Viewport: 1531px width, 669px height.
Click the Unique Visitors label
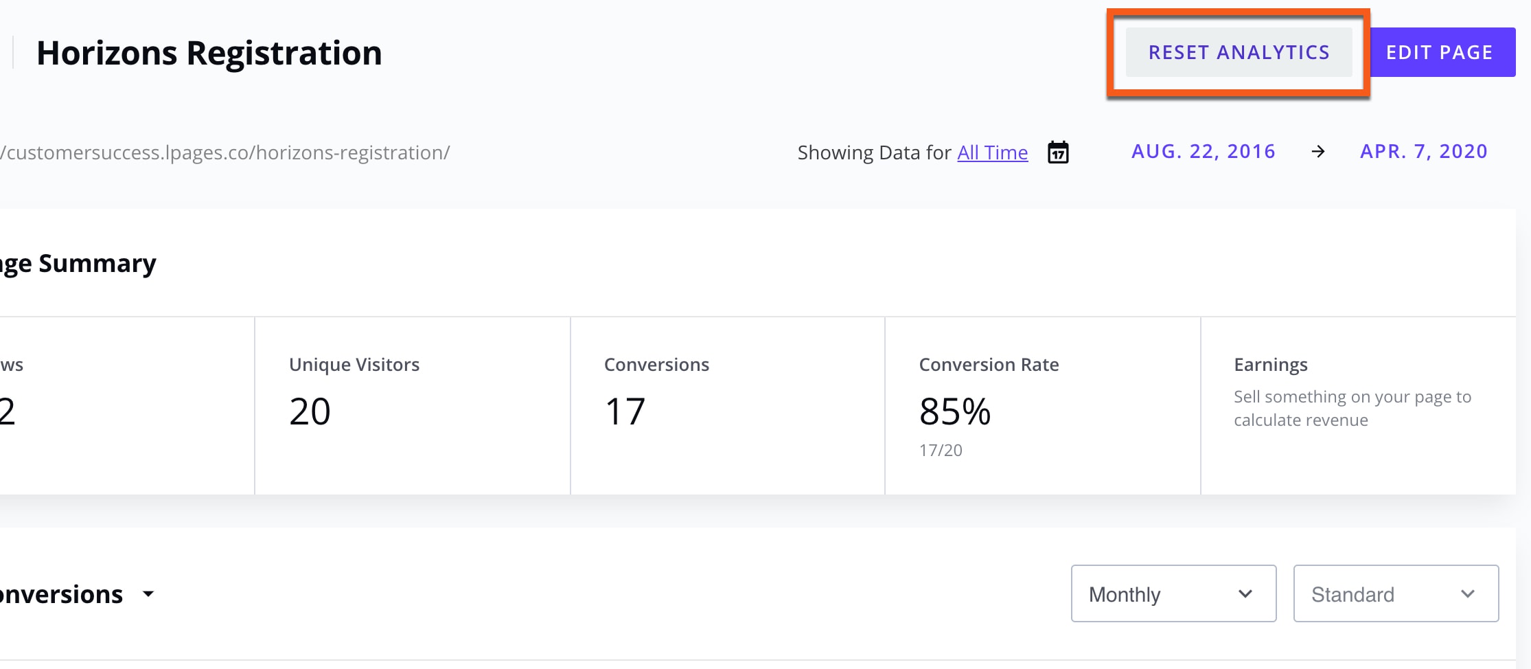coord(354,365)
